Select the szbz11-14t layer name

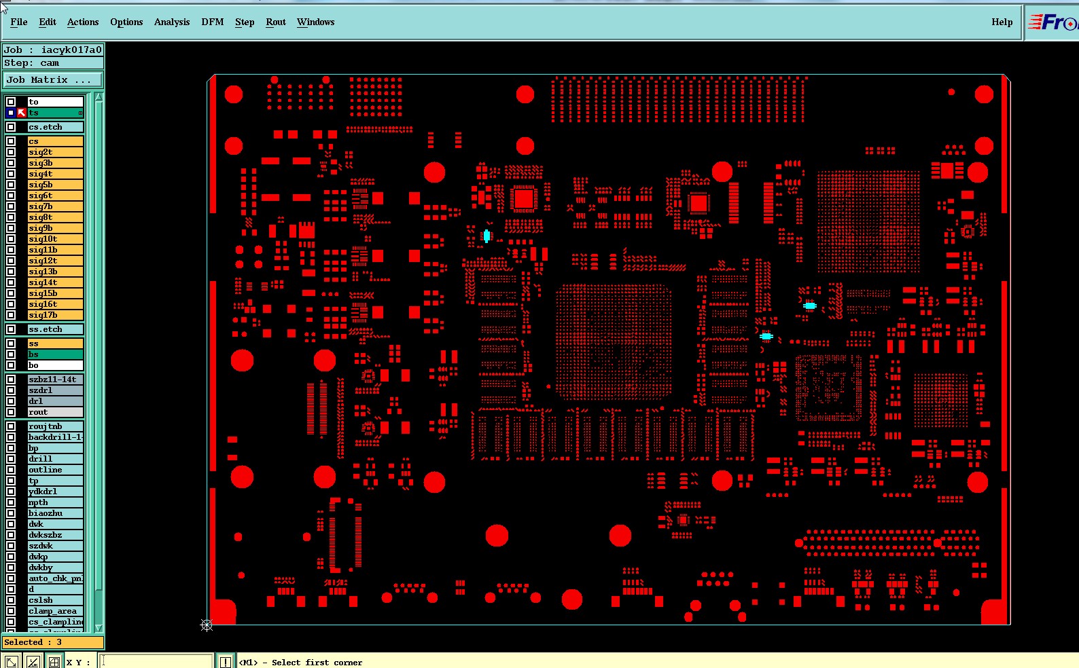(x=56, y=379)
